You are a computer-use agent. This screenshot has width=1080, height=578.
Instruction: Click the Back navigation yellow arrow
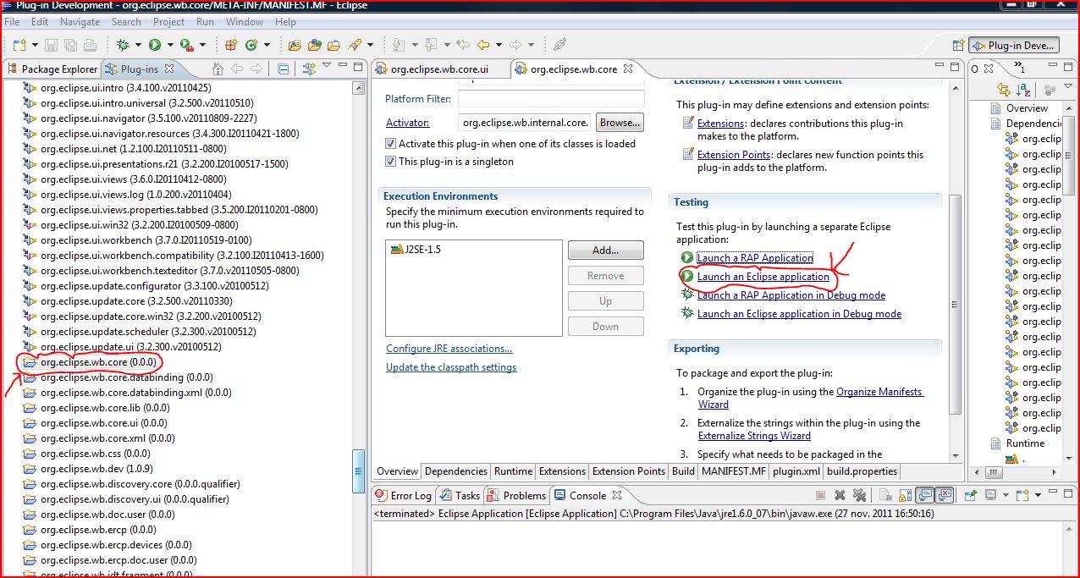(x=483, y=45)
